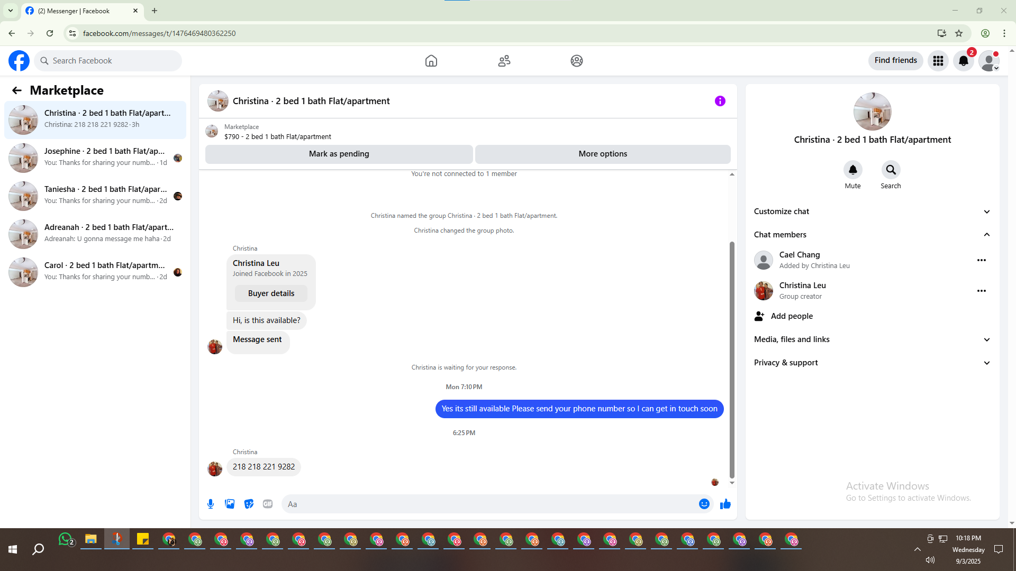Click the chat message scrollbar
The image size is (1016, 571).
pyautogui.click(x=732, y=360)
